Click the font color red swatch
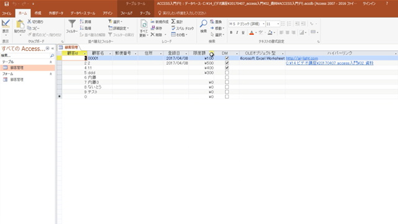Viewport: 398px width, 224px height. click(x=251, y=32)
